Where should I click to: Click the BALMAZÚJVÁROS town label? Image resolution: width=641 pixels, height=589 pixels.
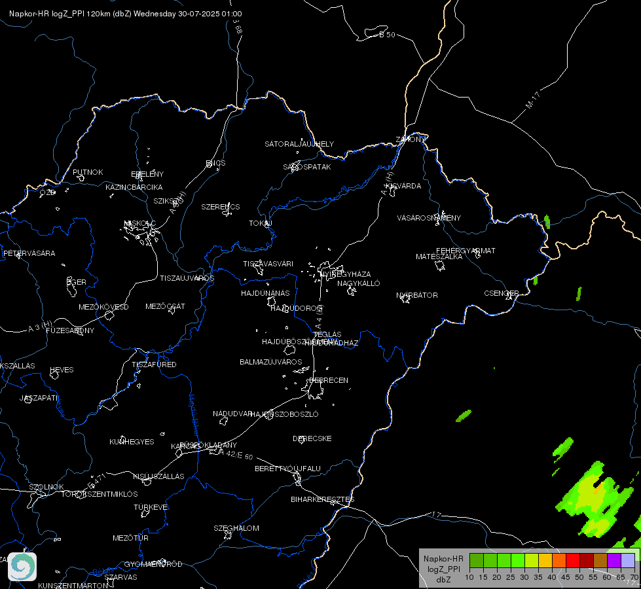[x=271, y=362]
